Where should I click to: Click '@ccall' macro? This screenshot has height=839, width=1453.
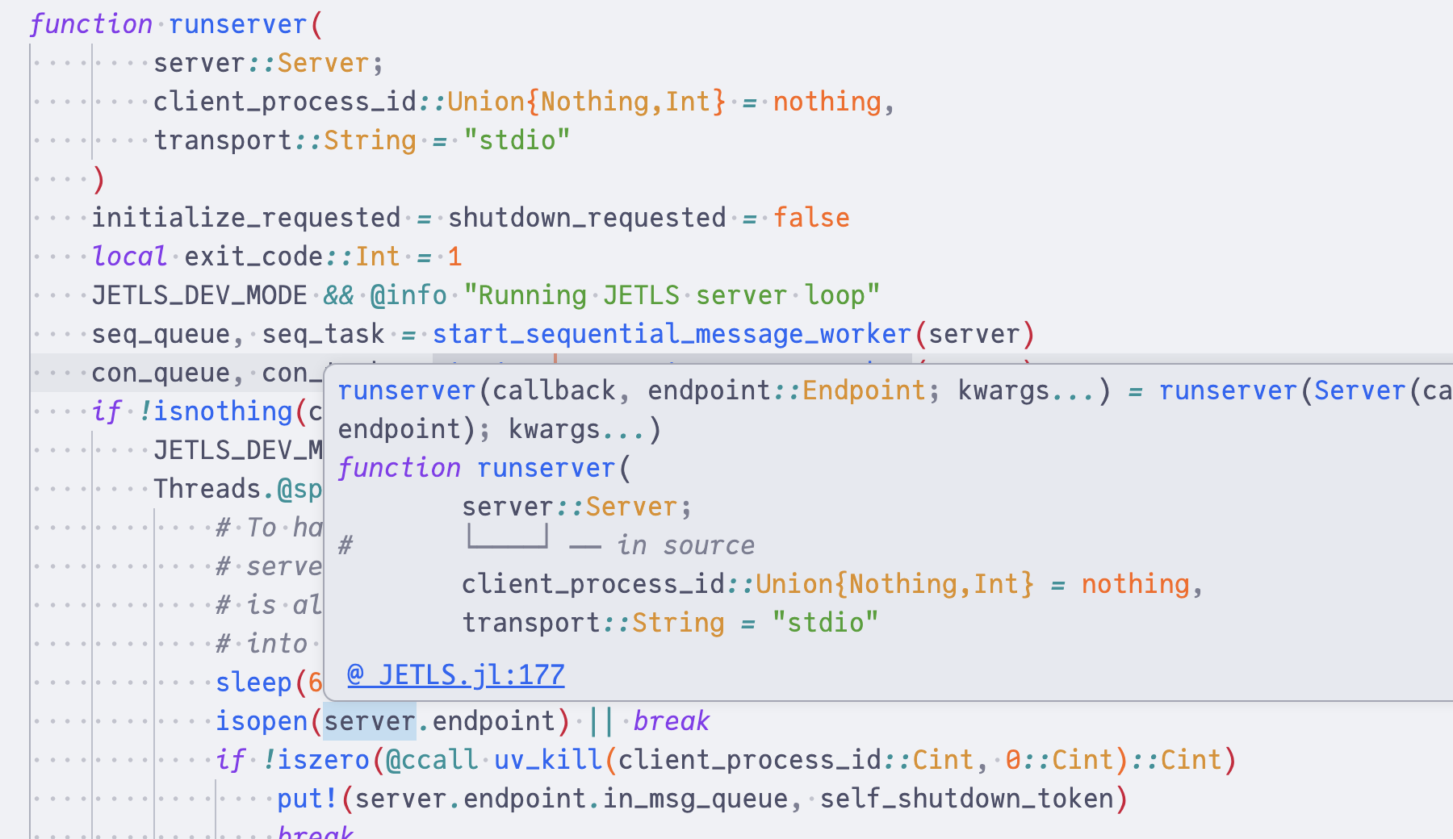tap(432, 760)
